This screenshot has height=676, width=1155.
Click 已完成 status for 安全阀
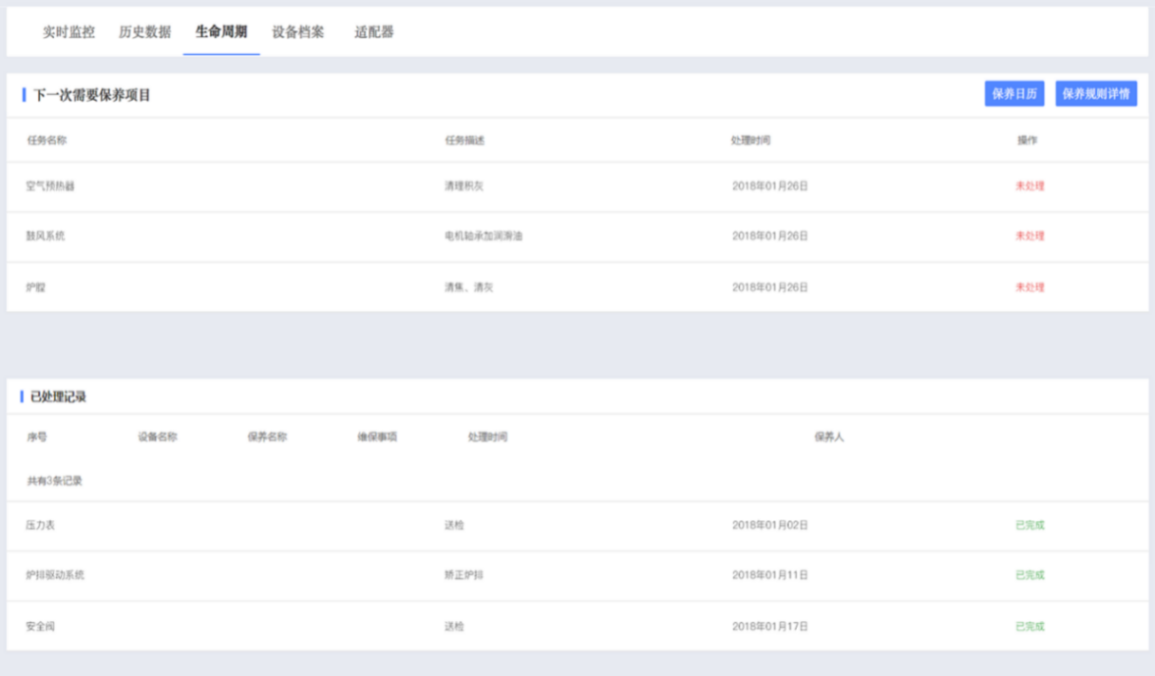[x=1029, y=626]
